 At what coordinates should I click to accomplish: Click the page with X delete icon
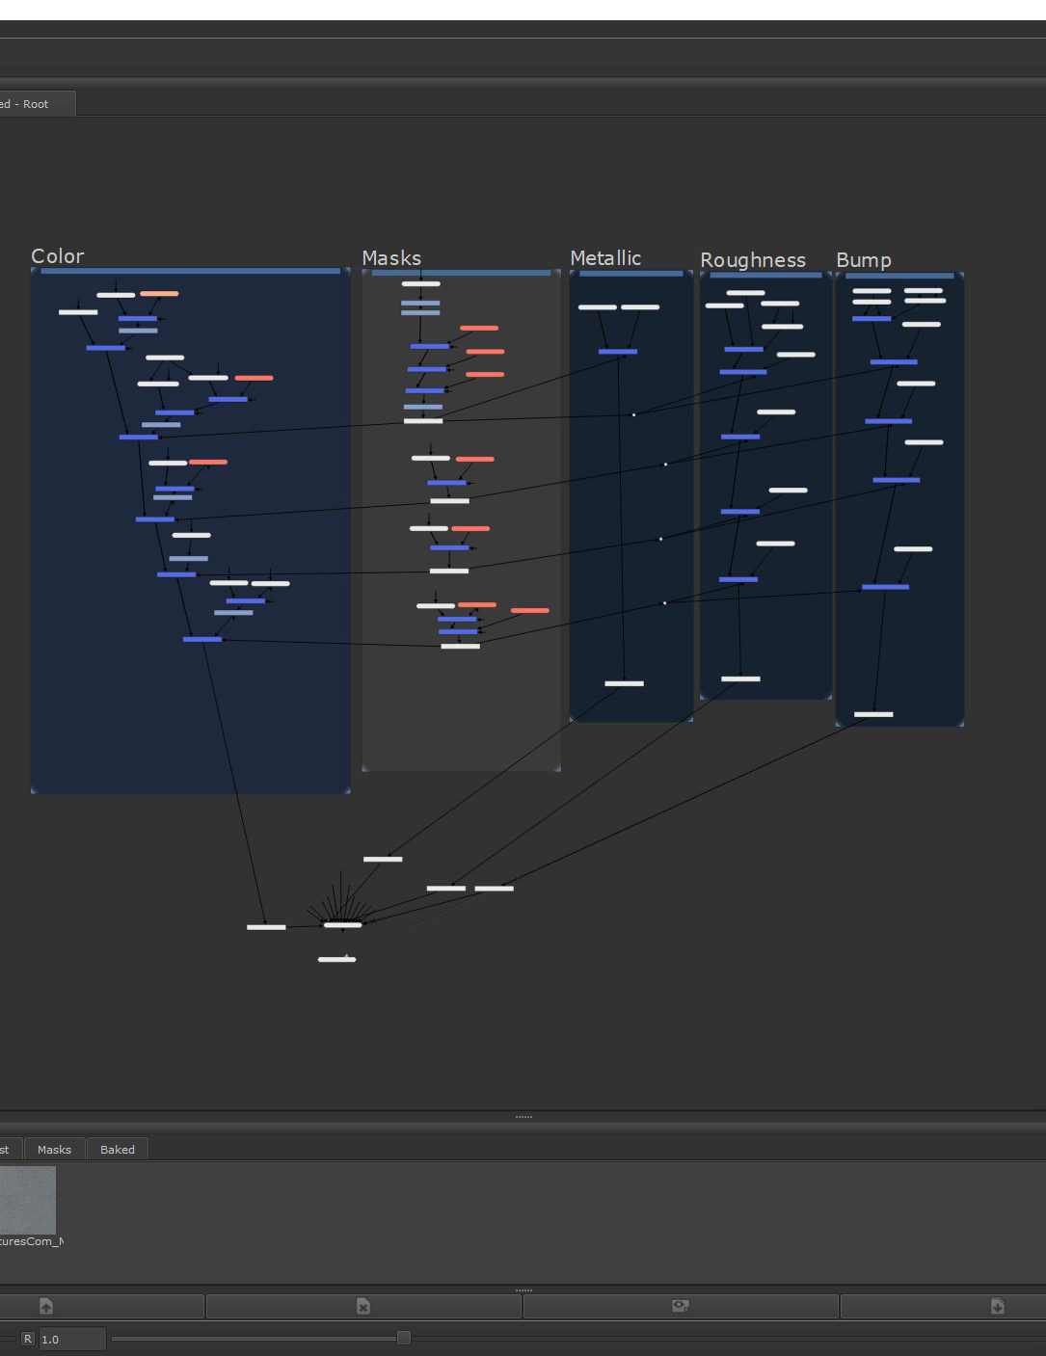(x=363, y=1306)
